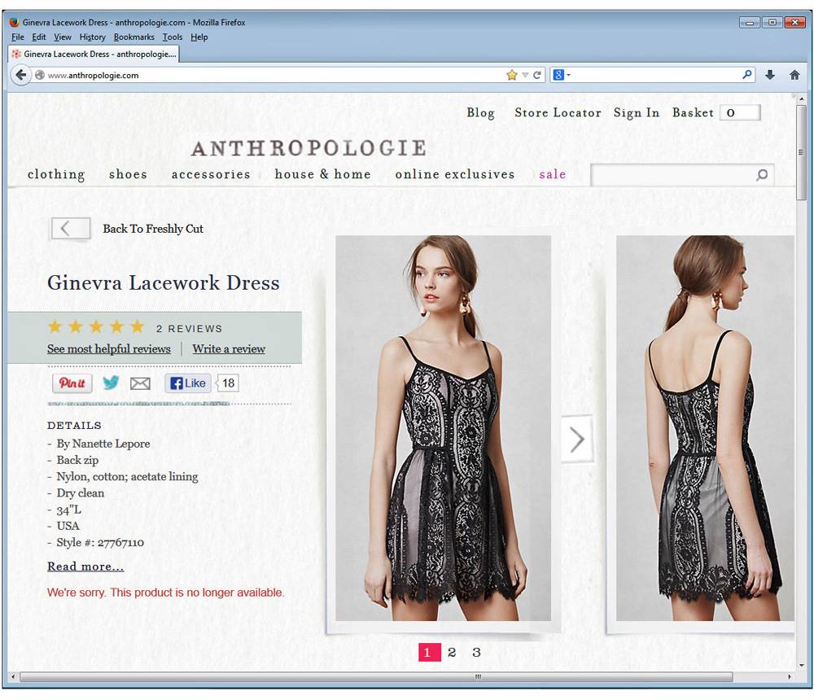This screenshot has width=814, height=700.
Task: Select the front view dress photo
Action: click(443, 428)
